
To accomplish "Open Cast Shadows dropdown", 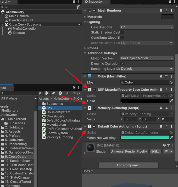I will tap(147, 27).
